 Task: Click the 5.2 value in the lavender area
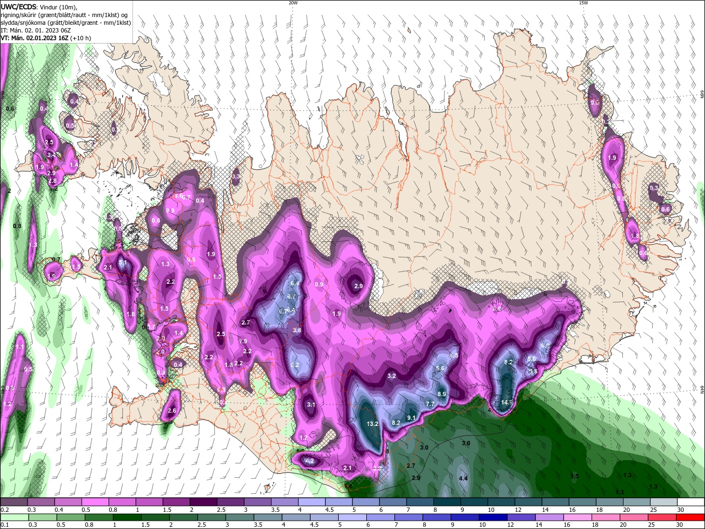point(295,365)
